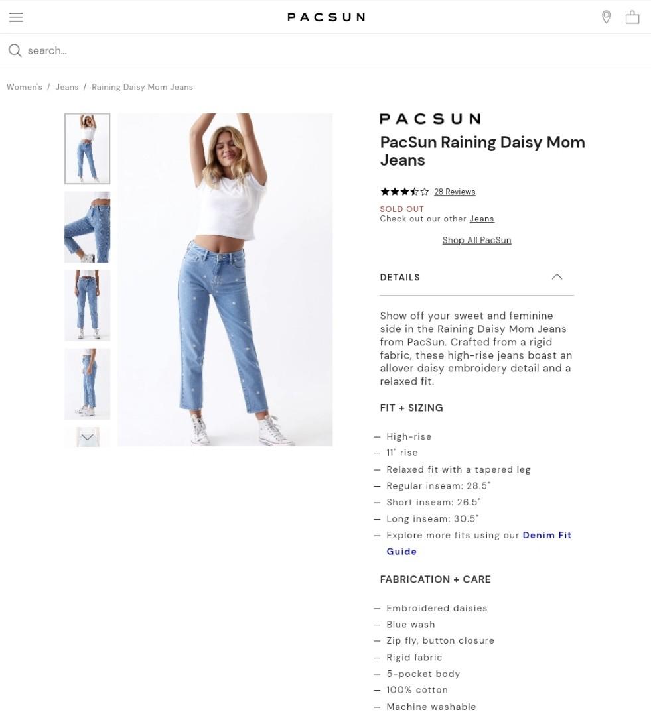Click the PacSun logo in header

(x=326, y=17)
